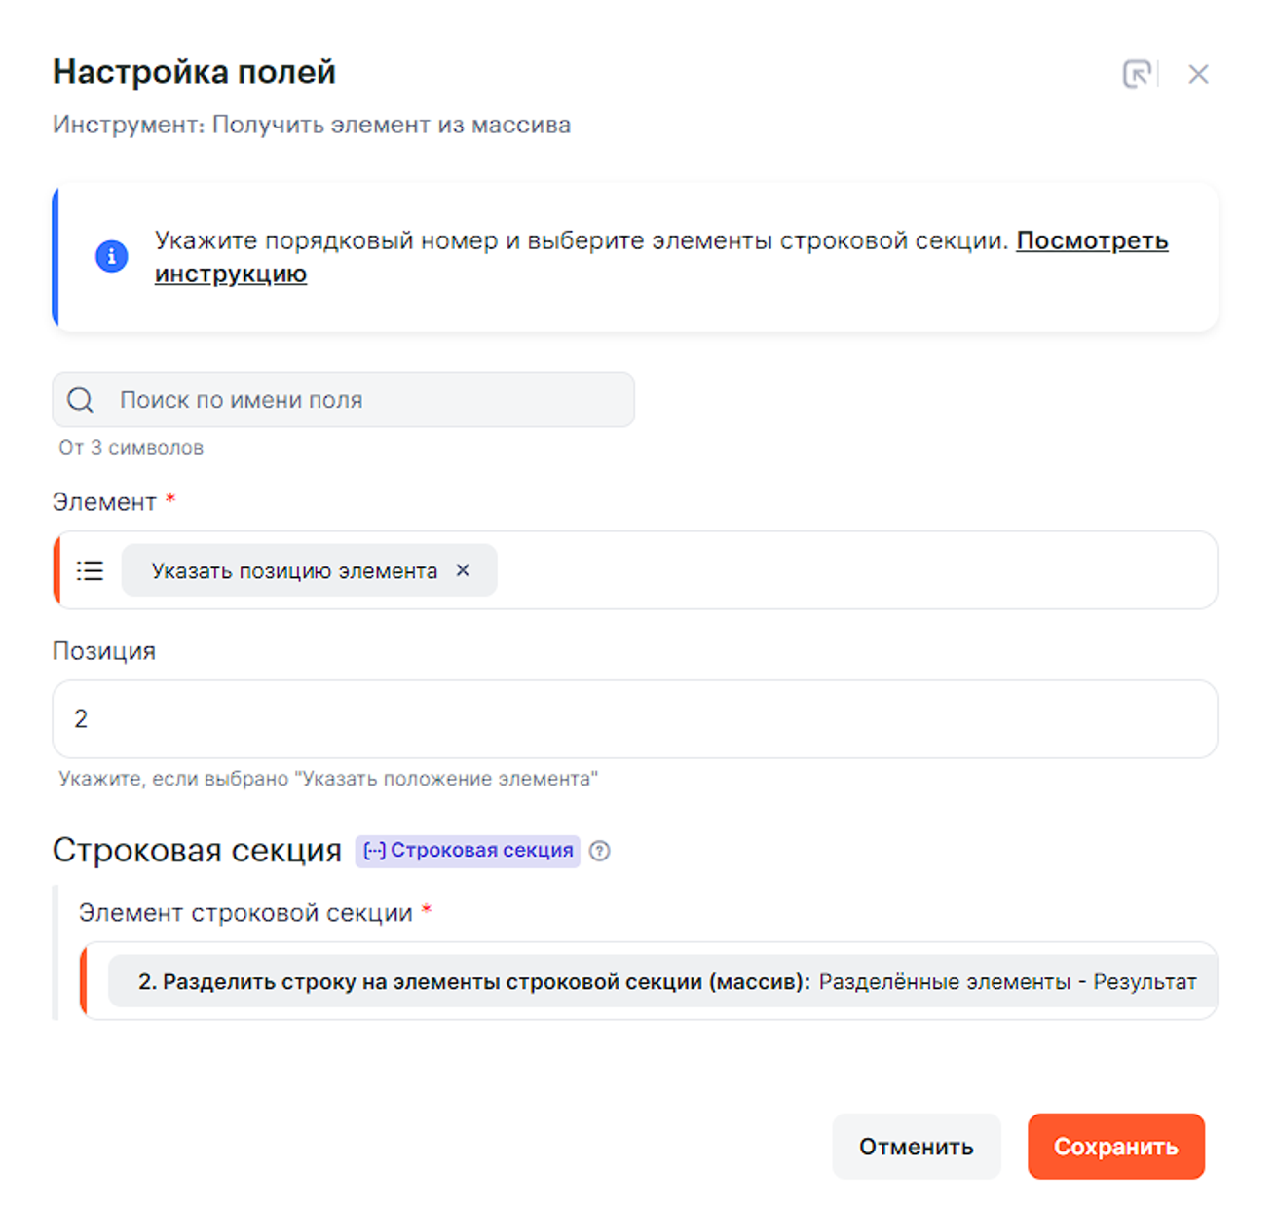Click the bracket icon inside the badge
This screenshot has width=1276, height=1206.
[374, 851]
